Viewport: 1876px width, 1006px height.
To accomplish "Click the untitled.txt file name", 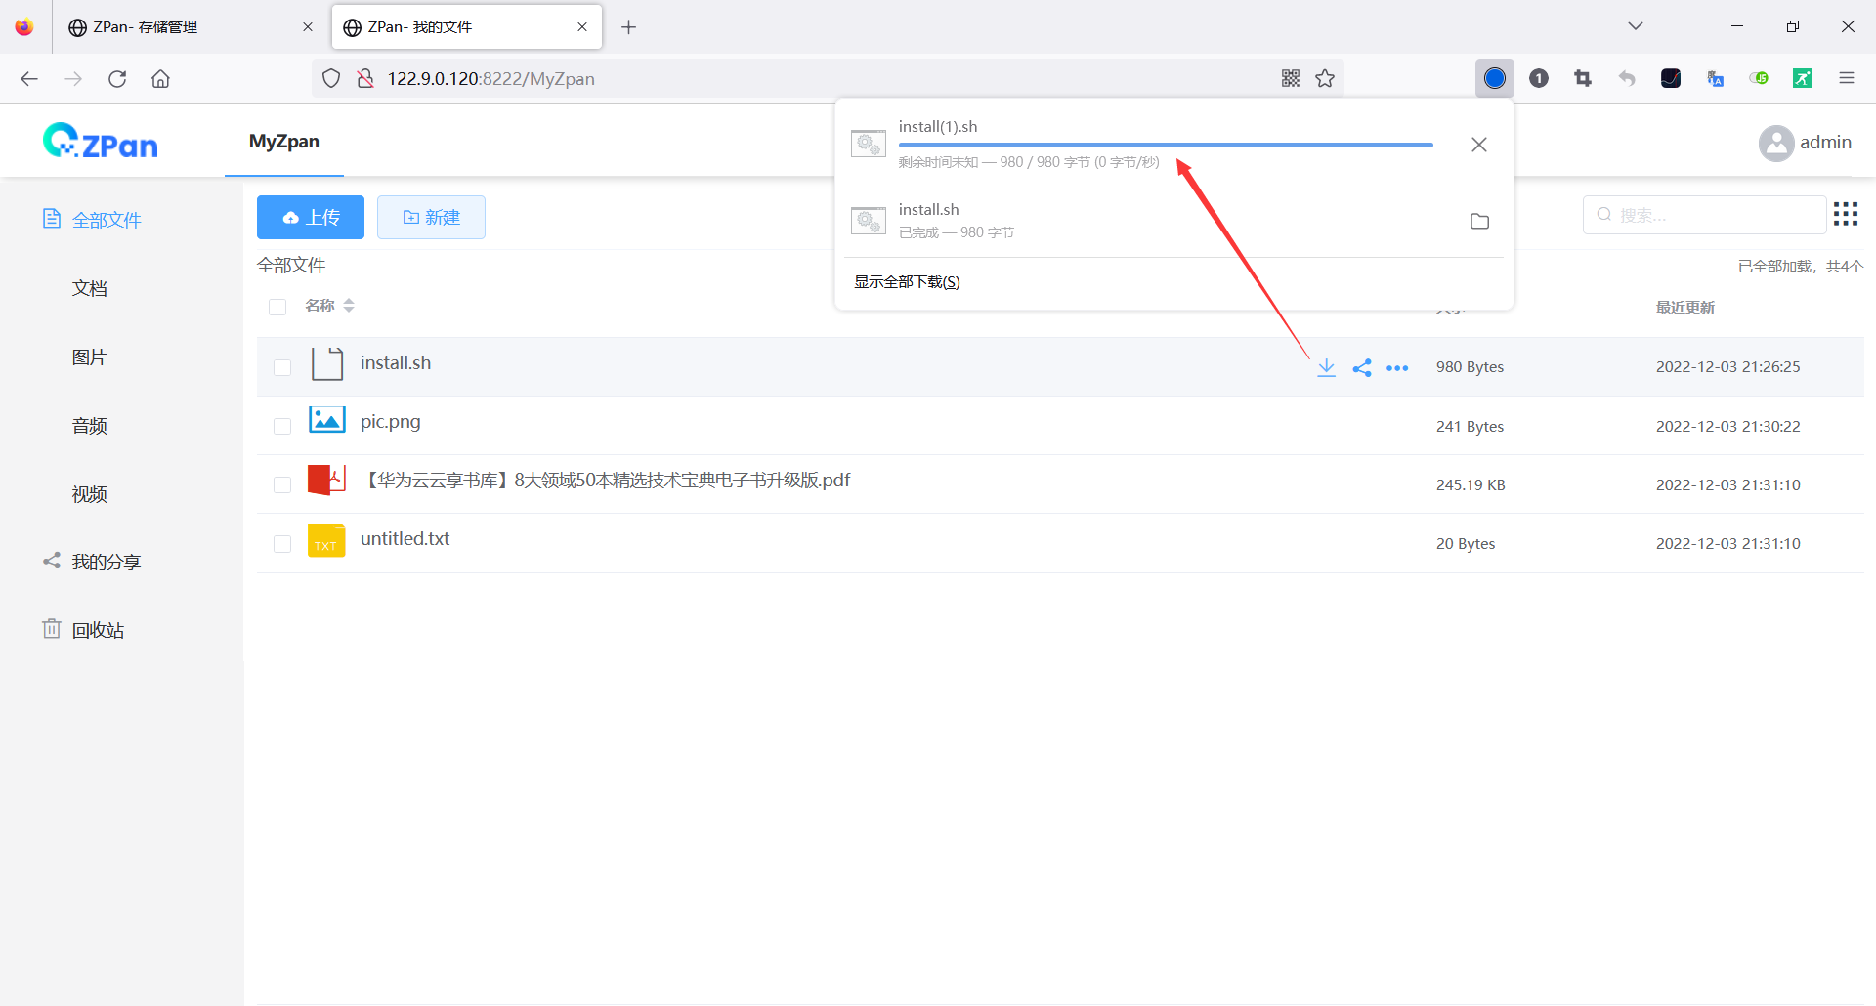I will pos(405,539).
